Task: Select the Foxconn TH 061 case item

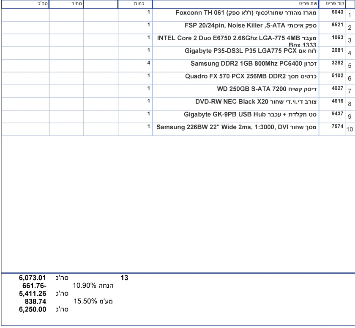Action: (246, 13)
